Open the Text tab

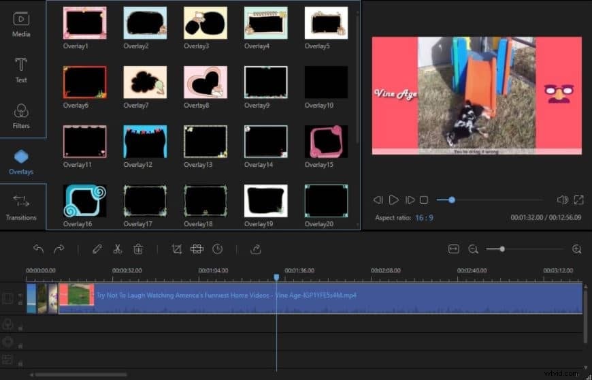(x=21, y=70)
